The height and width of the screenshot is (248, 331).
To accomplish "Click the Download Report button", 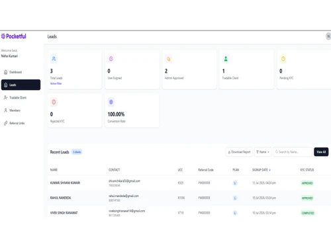I will pyautogui.click(x=239, y=152).
